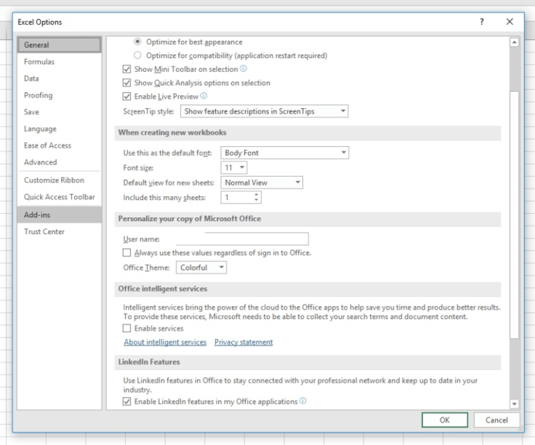The width and height of the screenshot is (535, 445).
Task: Click the User name text field
Action: (x=257, y=238)
